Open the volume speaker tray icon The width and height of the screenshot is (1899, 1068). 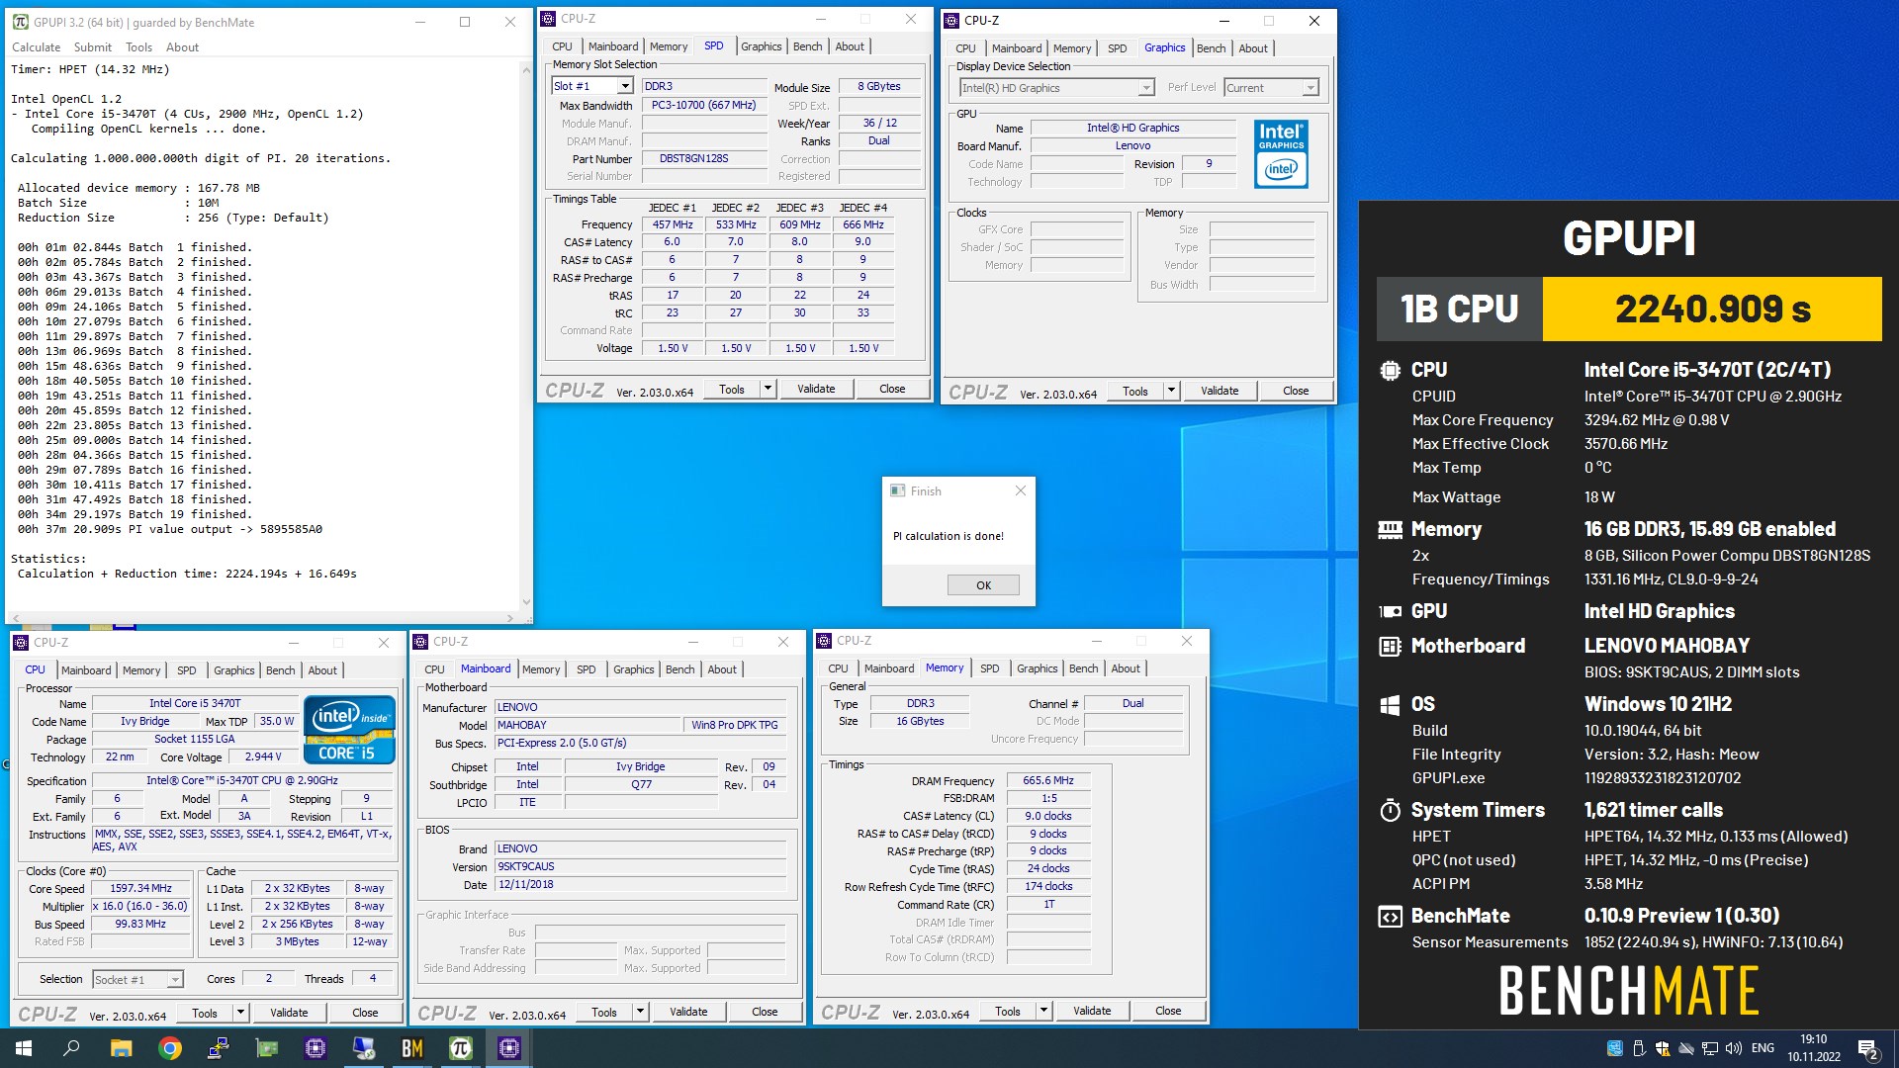1733,1048
